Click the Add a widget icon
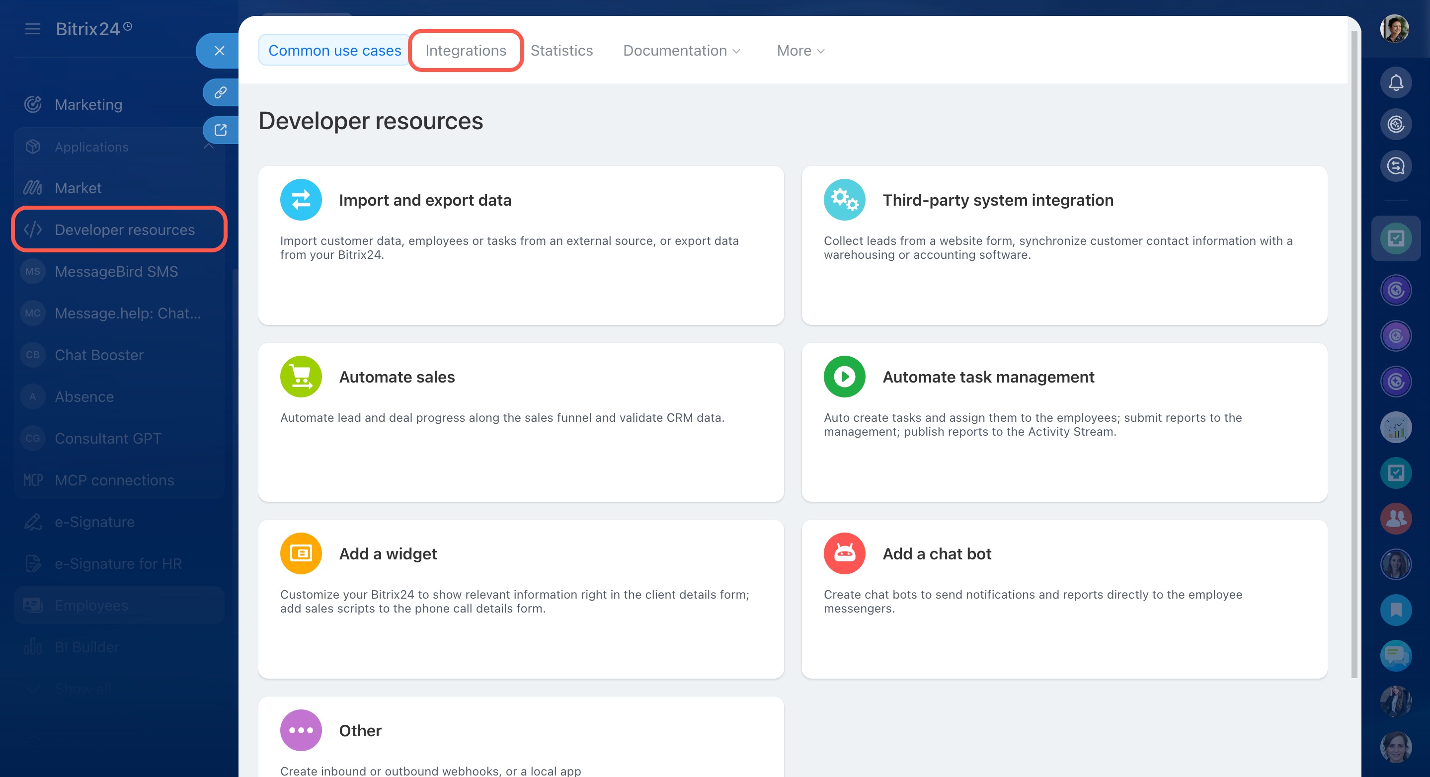Image resolution: width=1430 pixels, height=777 pixels. [x=300, y=553]
